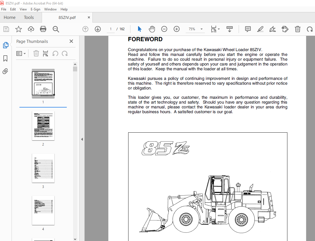The height and width of the screenshot is (241, 315).
Task: Open the Attachments paperclip panel
Action: (5, 71)
